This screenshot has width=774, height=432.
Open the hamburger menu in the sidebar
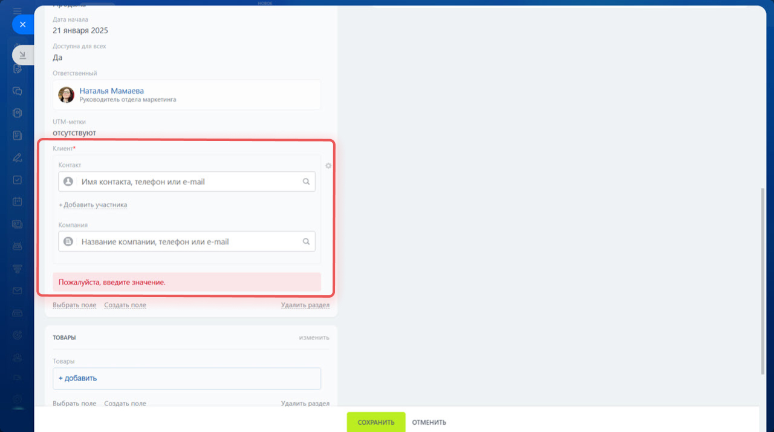coord(18,11)
